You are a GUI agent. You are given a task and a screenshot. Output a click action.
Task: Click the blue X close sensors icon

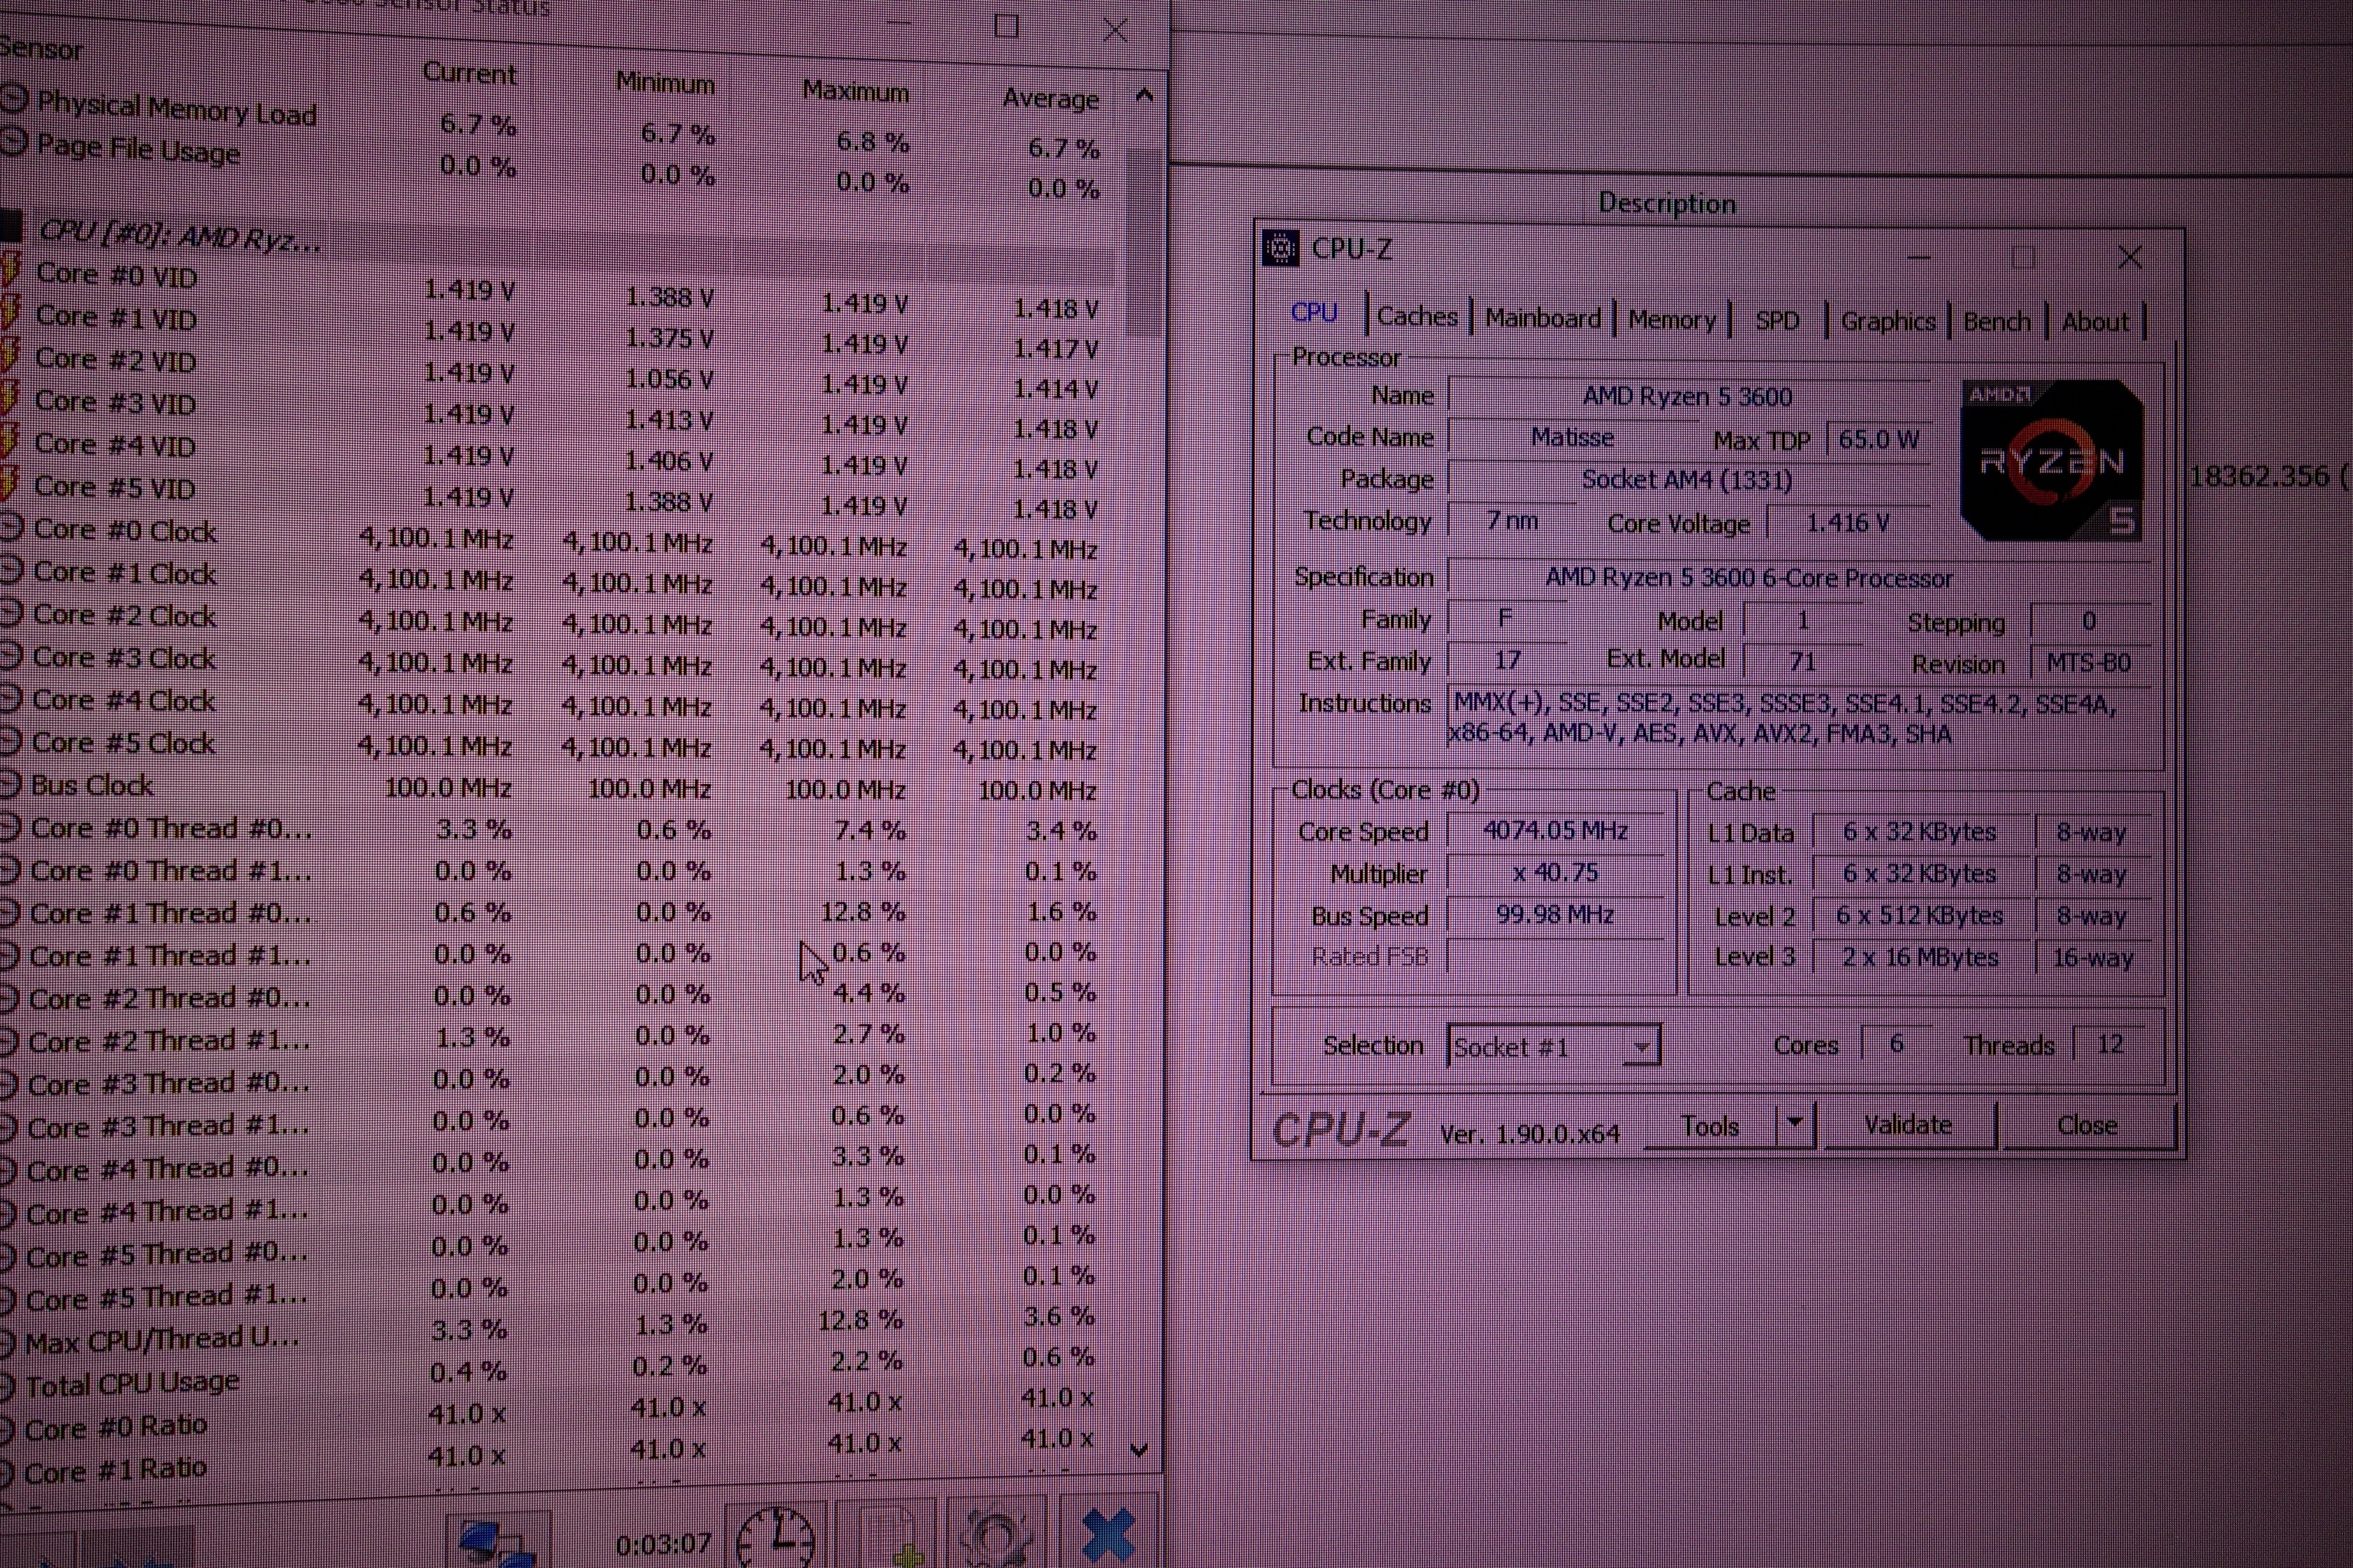tap(1108, 1535)
